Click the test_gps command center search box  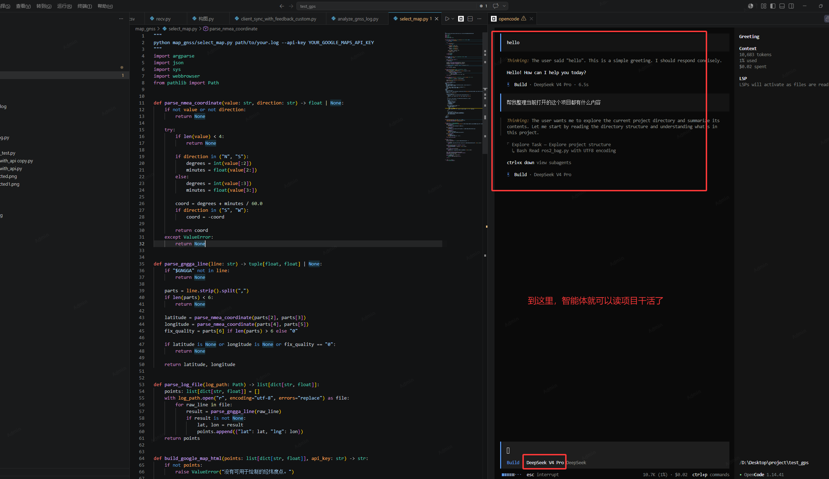tap(387, 6)
